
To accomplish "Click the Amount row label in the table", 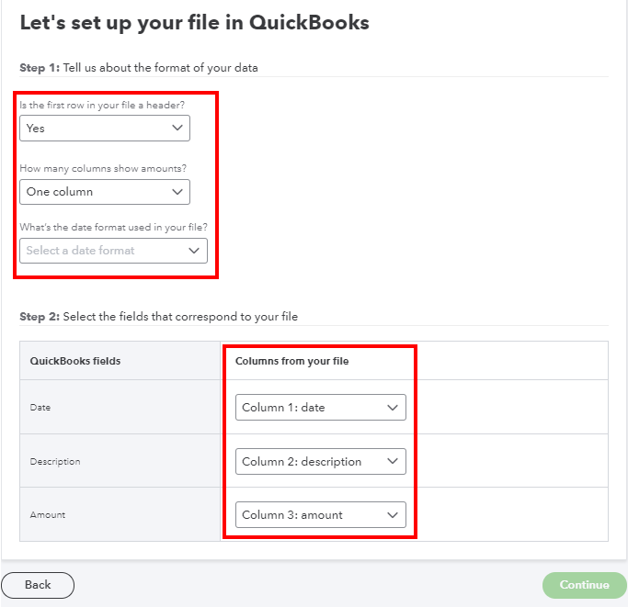I will tap(48, 515).
